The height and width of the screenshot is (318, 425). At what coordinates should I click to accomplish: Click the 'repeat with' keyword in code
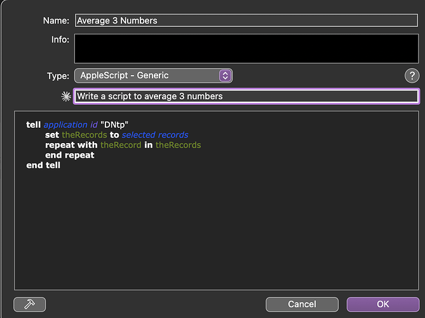[71, 145]
